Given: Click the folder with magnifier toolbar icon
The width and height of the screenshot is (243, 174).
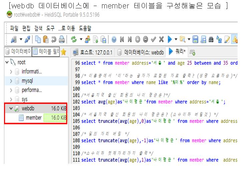Looking at the screenshot, I should pyautogui.click(x=183, y=39).
